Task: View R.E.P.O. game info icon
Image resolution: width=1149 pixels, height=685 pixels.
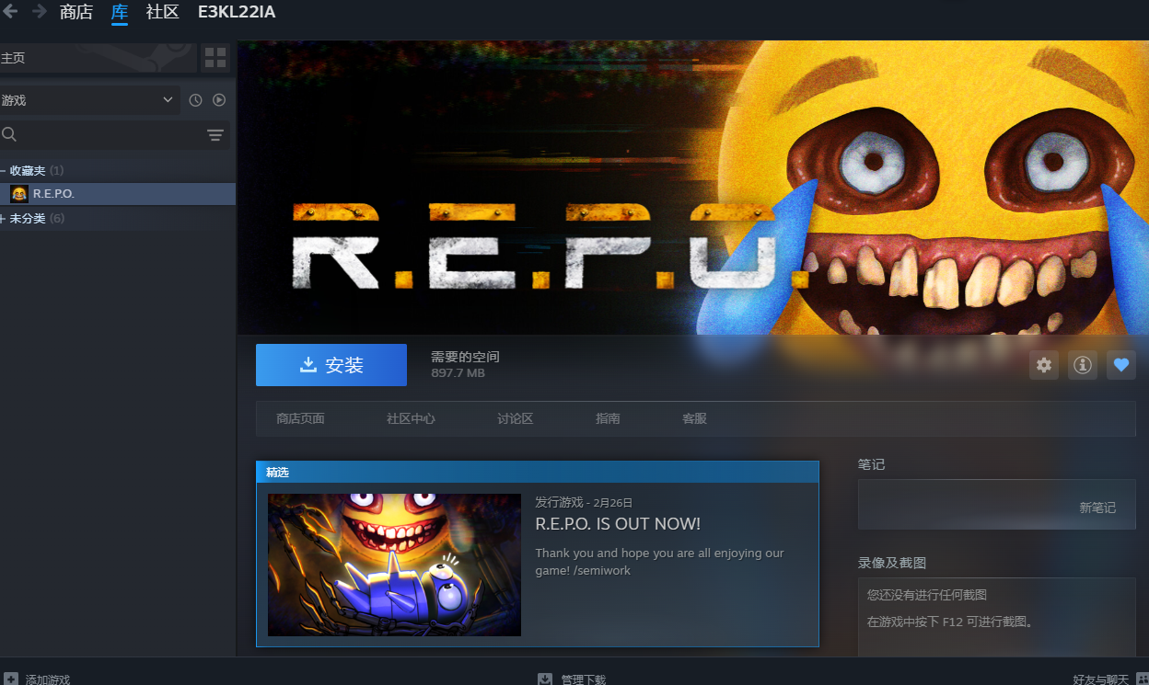Action: 1083,365
